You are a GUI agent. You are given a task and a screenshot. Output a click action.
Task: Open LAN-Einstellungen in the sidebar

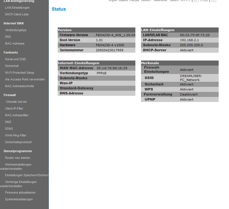click(x=17, y=8)
